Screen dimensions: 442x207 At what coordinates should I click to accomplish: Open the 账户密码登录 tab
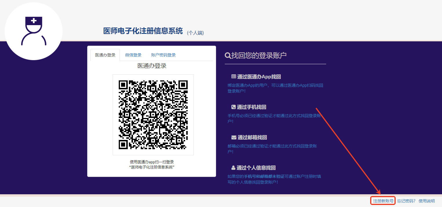[163, 55]
